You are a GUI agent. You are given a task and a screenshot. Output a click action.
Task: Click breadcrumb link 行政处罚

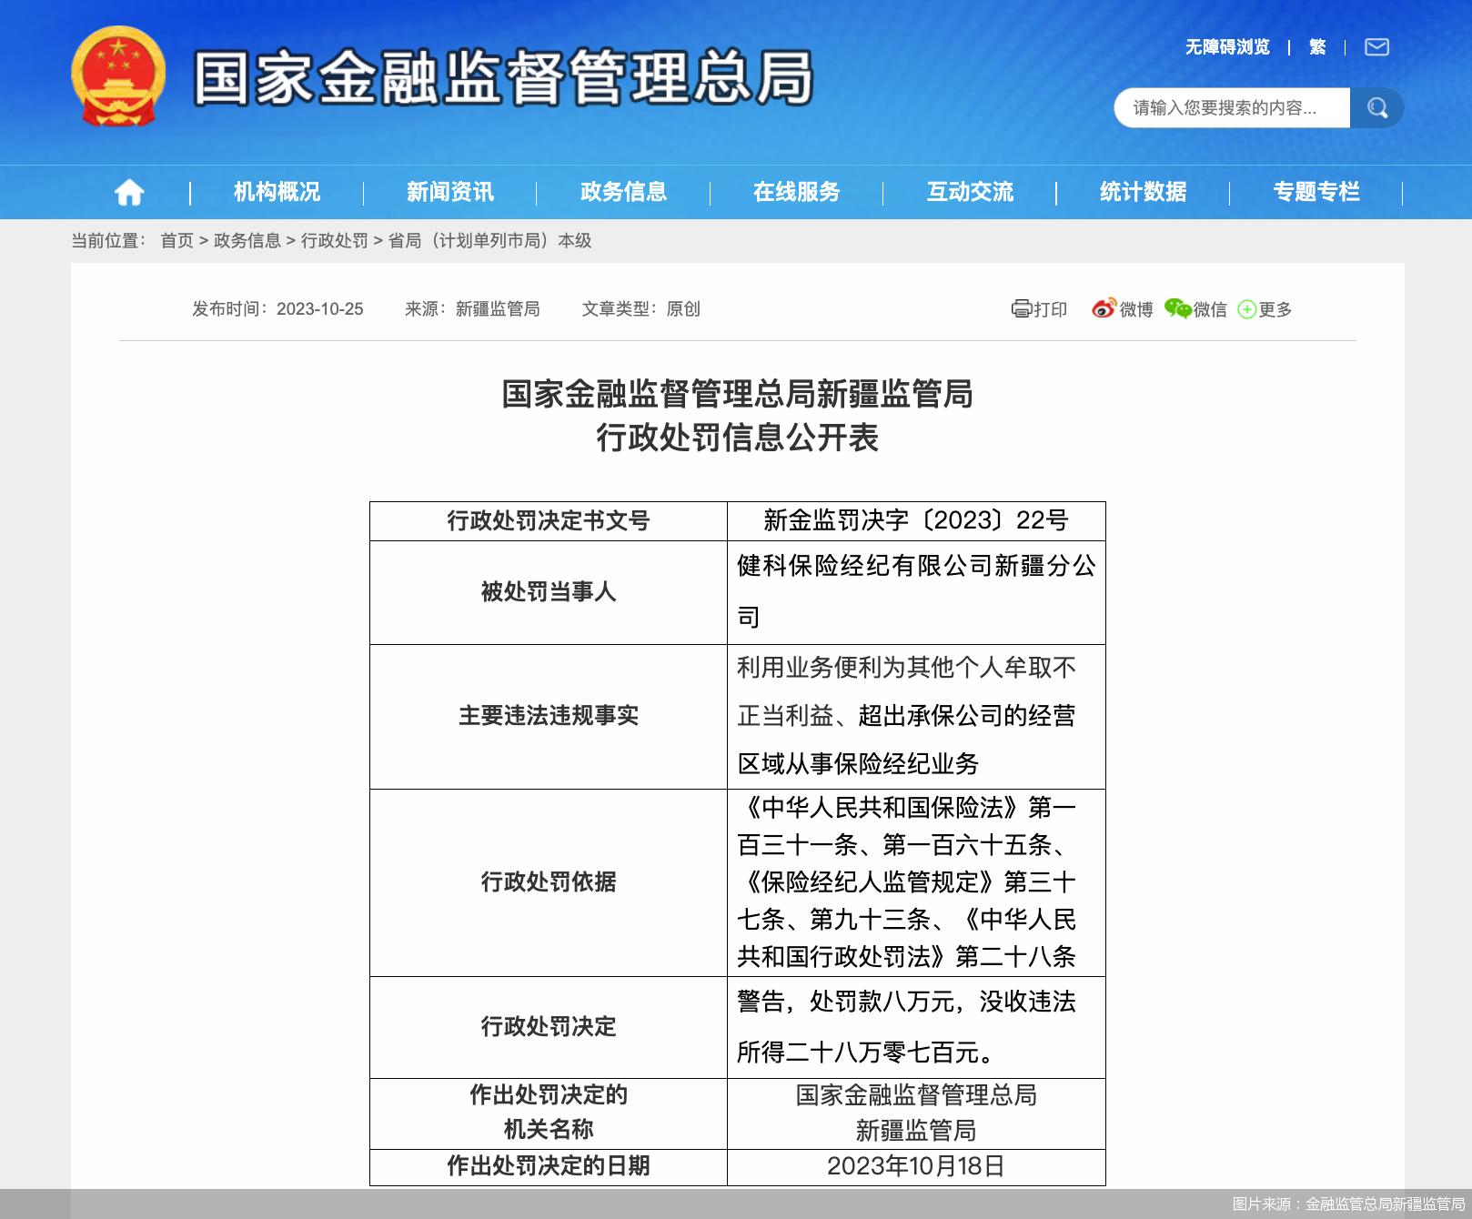335,240
